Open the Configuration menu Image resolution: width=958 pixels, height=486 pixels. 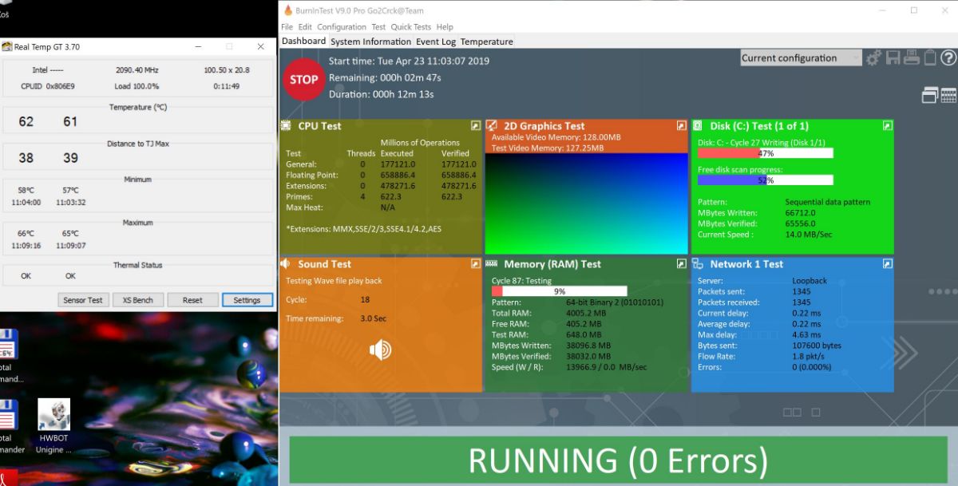[x=342, y=27]
